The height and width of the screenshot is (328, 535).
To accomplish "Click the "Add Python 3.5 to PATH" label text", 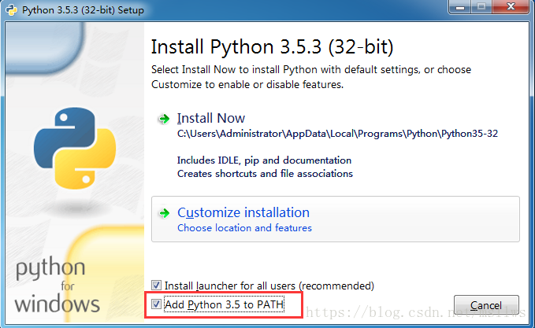I will click(224, 304).
